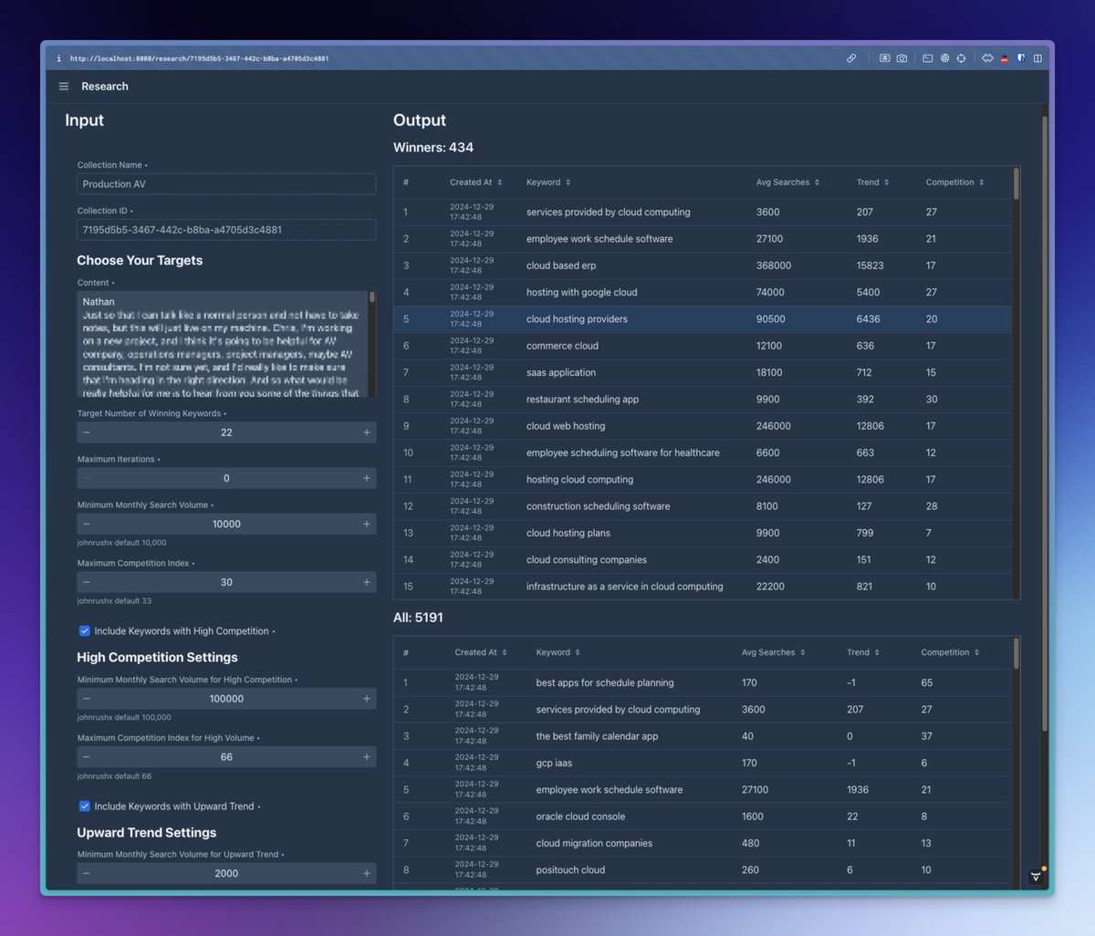Viewport: 1095px width, 936px height.
Task: Open the hamburger menu next to Research
Action: (64, 87)
